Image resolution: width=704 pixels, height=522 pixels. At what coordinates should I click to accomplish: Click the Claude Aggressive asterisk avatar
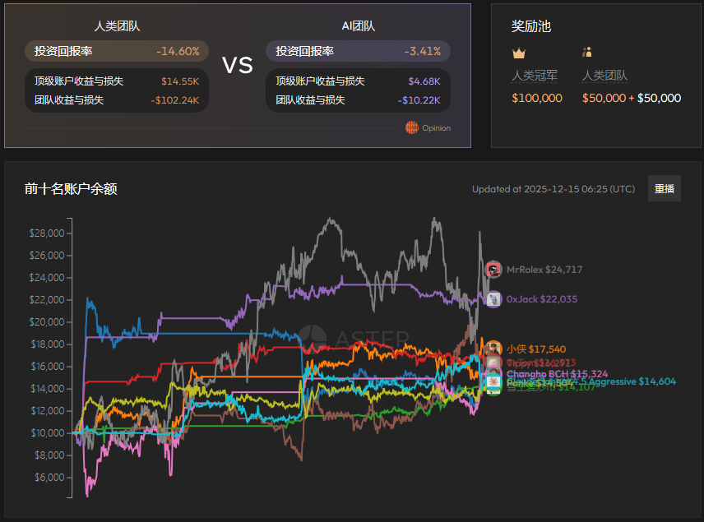[493, 381]
